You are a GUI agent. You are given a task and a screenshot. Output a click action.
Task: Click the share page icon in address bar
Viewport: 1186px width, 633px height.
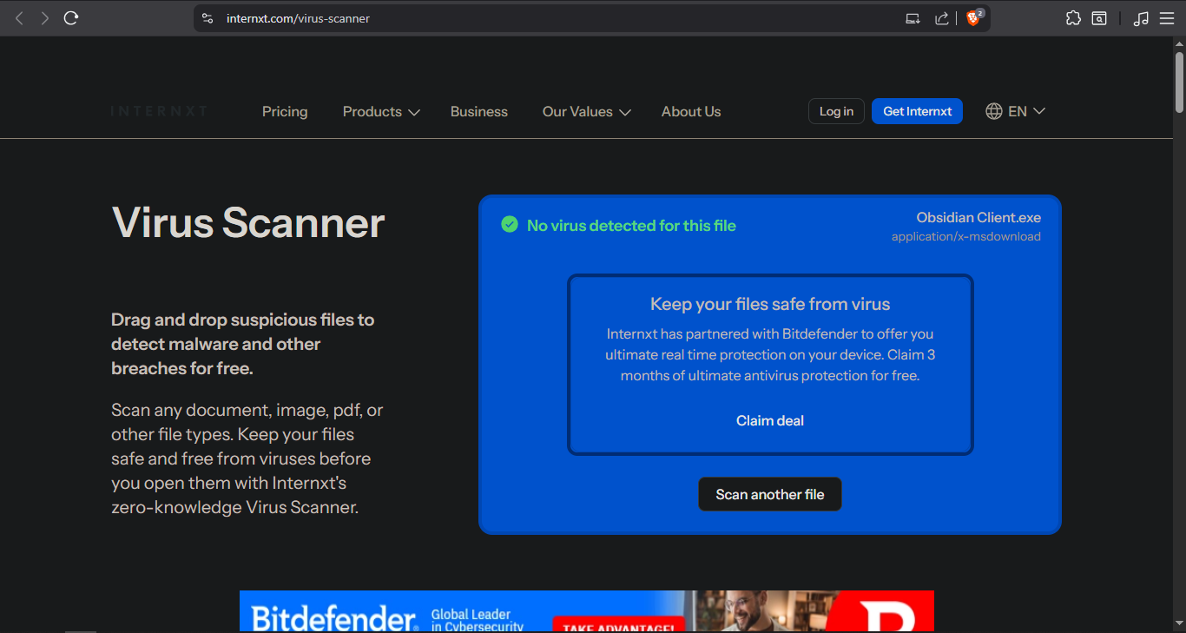[941, 18]
